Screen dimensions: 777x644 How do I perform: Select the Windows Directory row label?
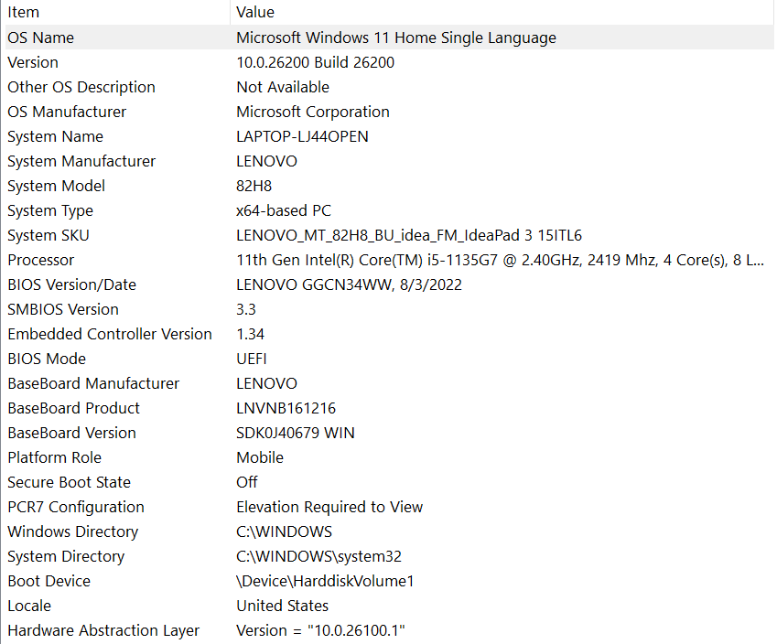pos(73,532)
